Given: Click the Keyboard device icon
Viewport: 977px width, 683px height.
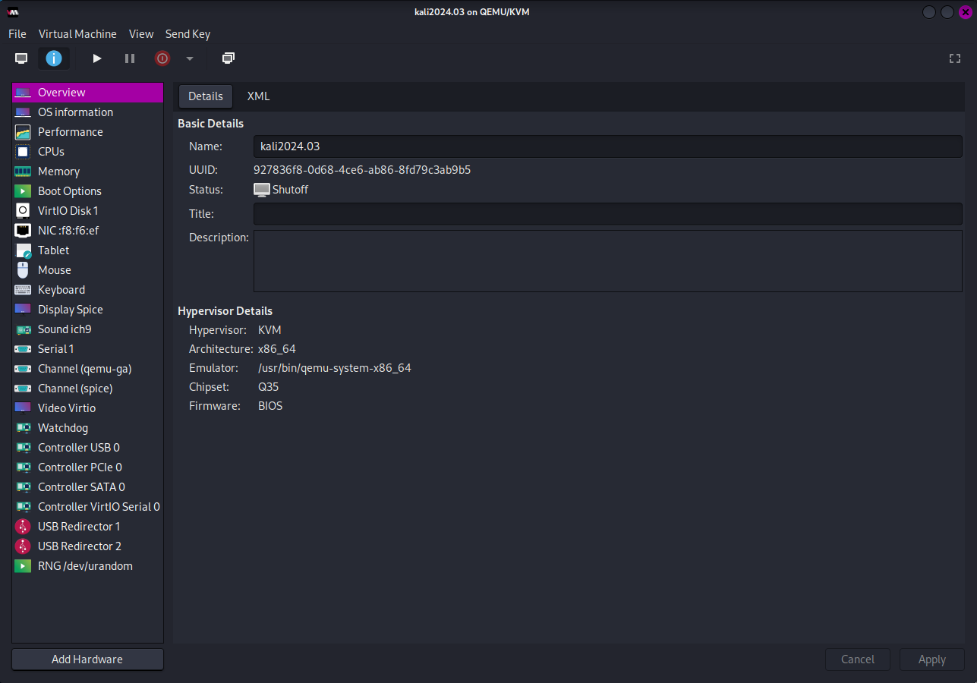Looking at the screenshot, I should (23, 290).
